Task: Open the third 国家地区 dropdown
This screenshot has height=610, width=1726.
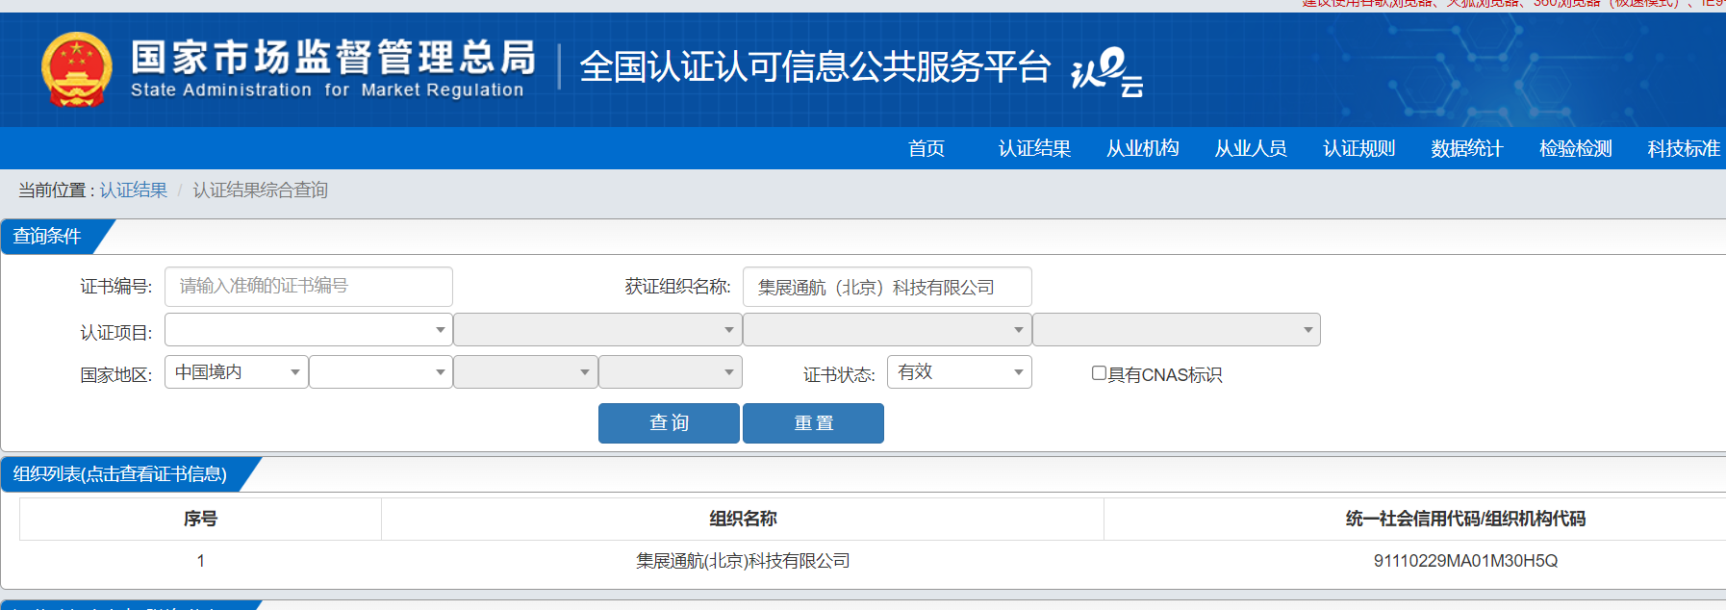Action: pos(525,371)
